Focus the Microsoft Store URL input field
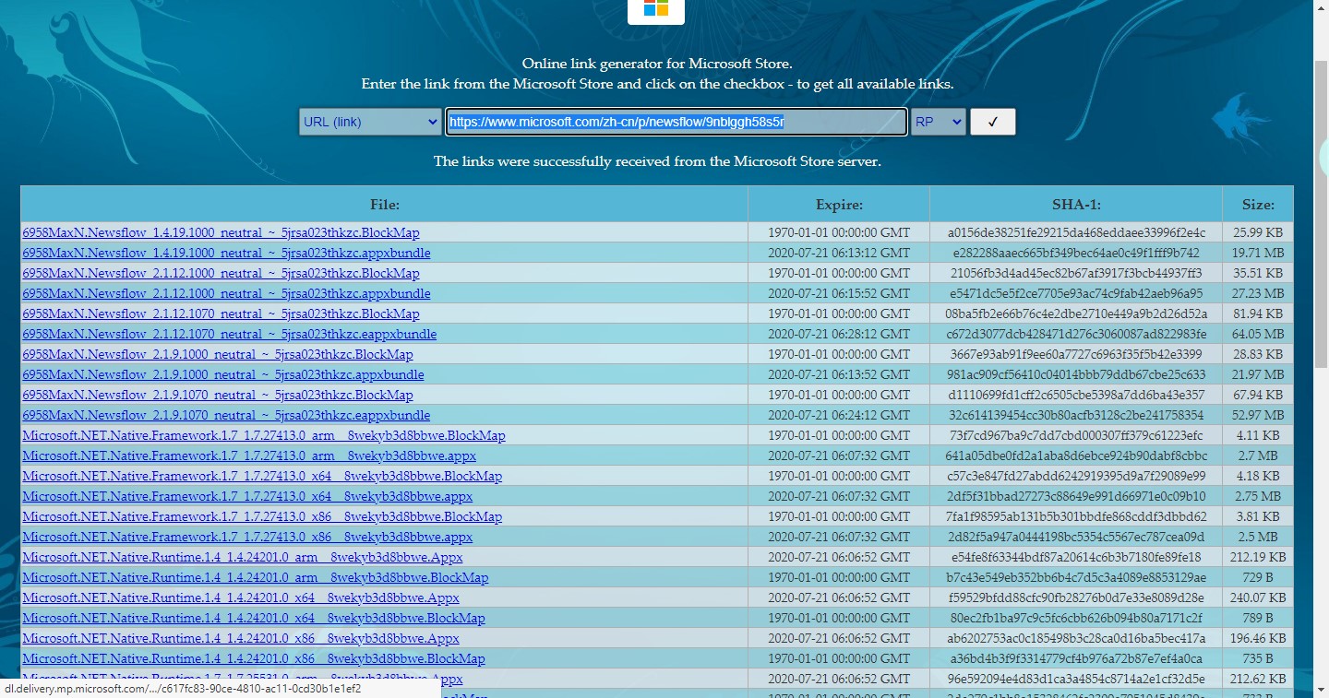The image size is (1329, 698). [x=676, y=122]
